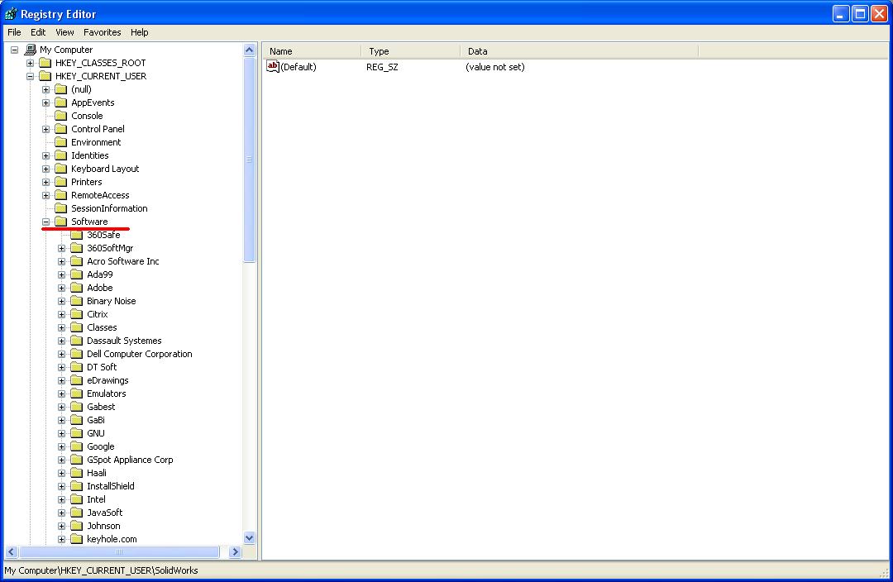The width and height of the screenshot is (893, 582).
Task: Expand the AppEvents key
Action: click(x=46, y=103)
